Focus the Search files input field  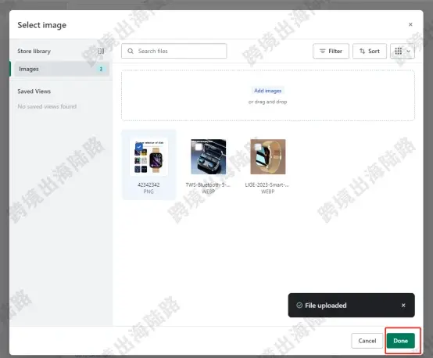[174, 51]
